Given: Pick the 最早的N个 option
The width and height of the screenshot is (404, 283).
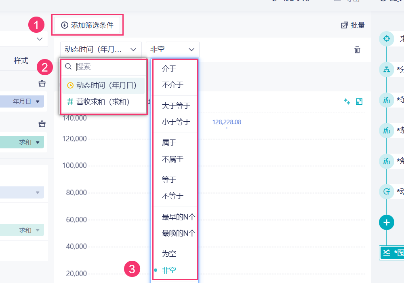Looking at the screenshot, I should click(178, 217).
